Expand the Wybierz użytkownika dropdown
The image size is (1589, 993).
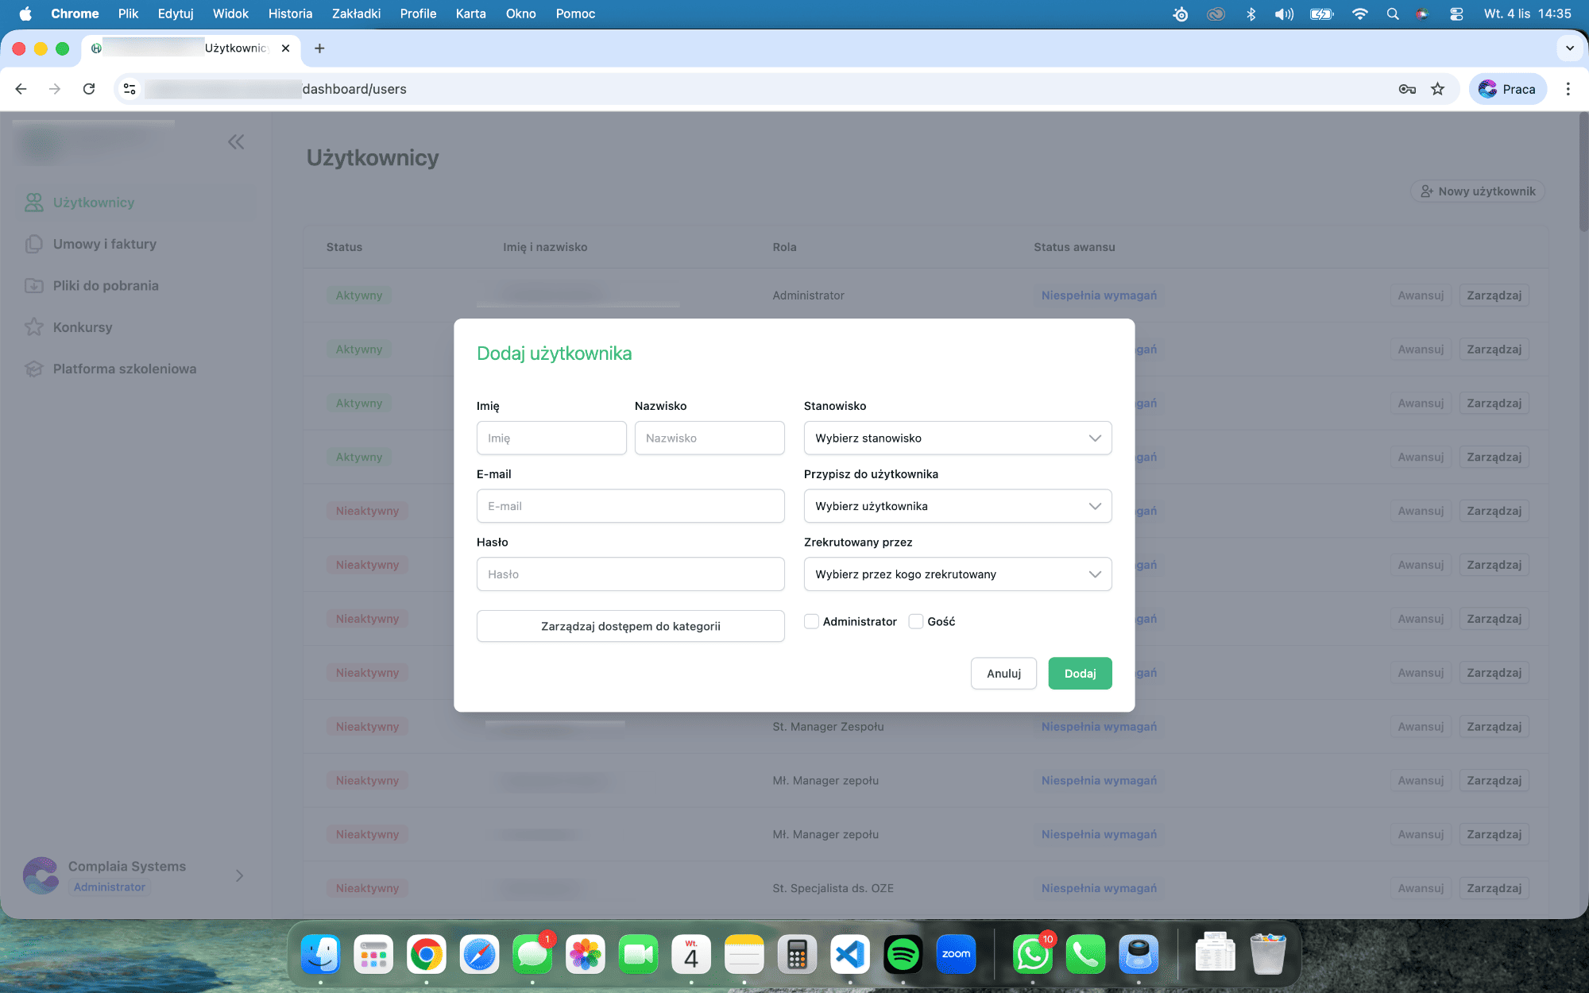pos(957,506)
